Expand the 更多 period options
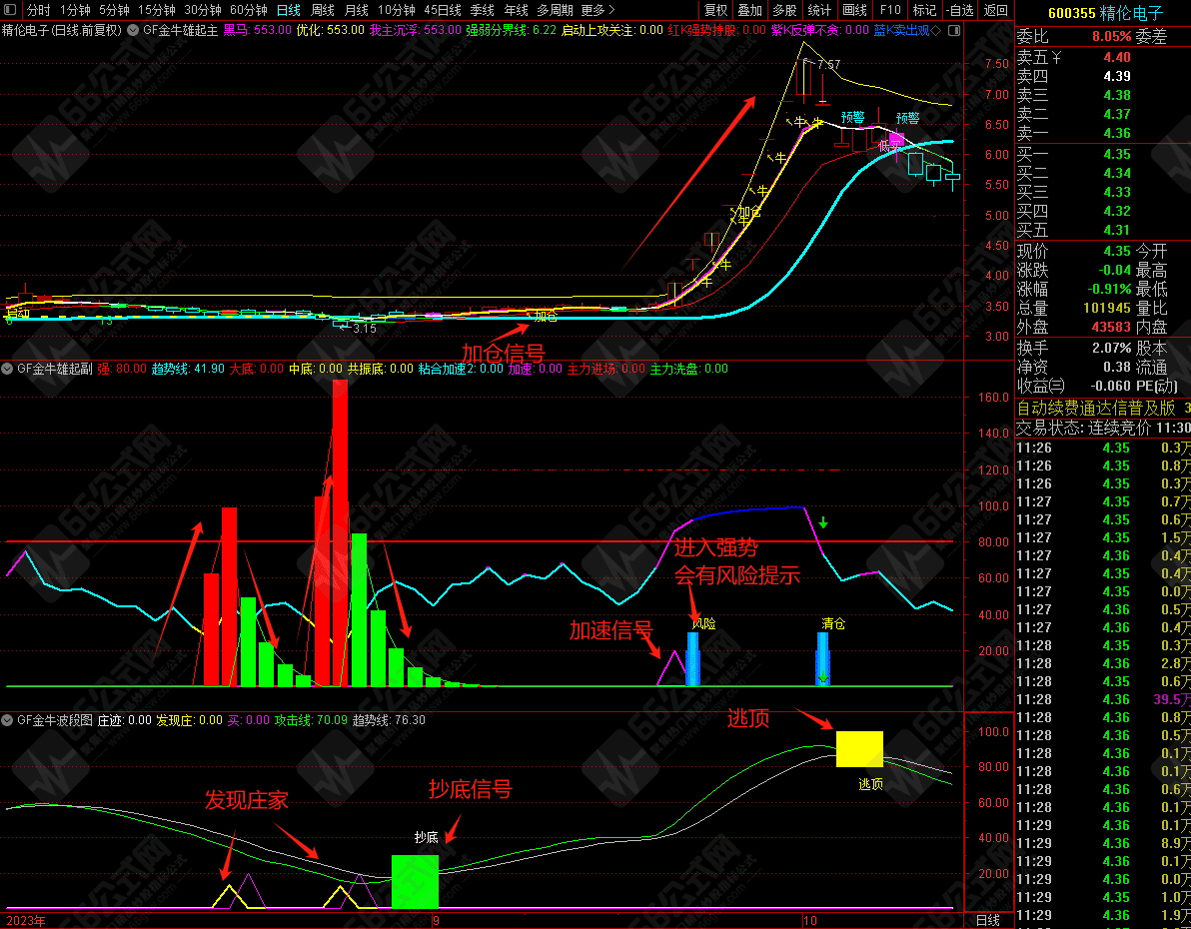The width and height of the screenshot is (1191, 929). click(597, 10)
